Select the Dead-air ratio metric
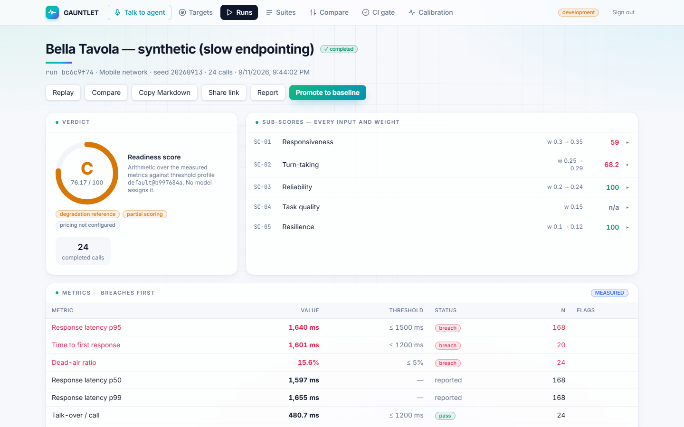This screenshot has height=427, width=684. (74, 362)
